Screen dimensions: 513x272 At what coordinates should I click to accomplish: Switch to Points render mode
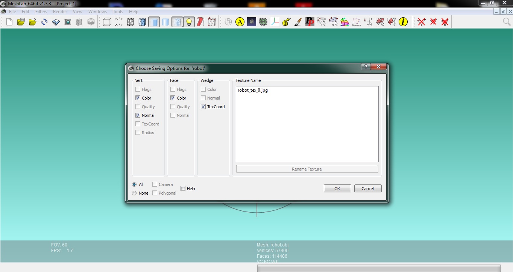click(119, 22)
